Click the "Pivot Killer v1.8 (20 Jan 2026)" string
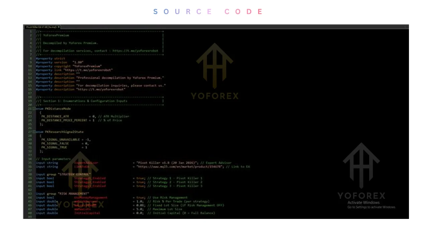The image size is (428, 241). coord(167,163)
